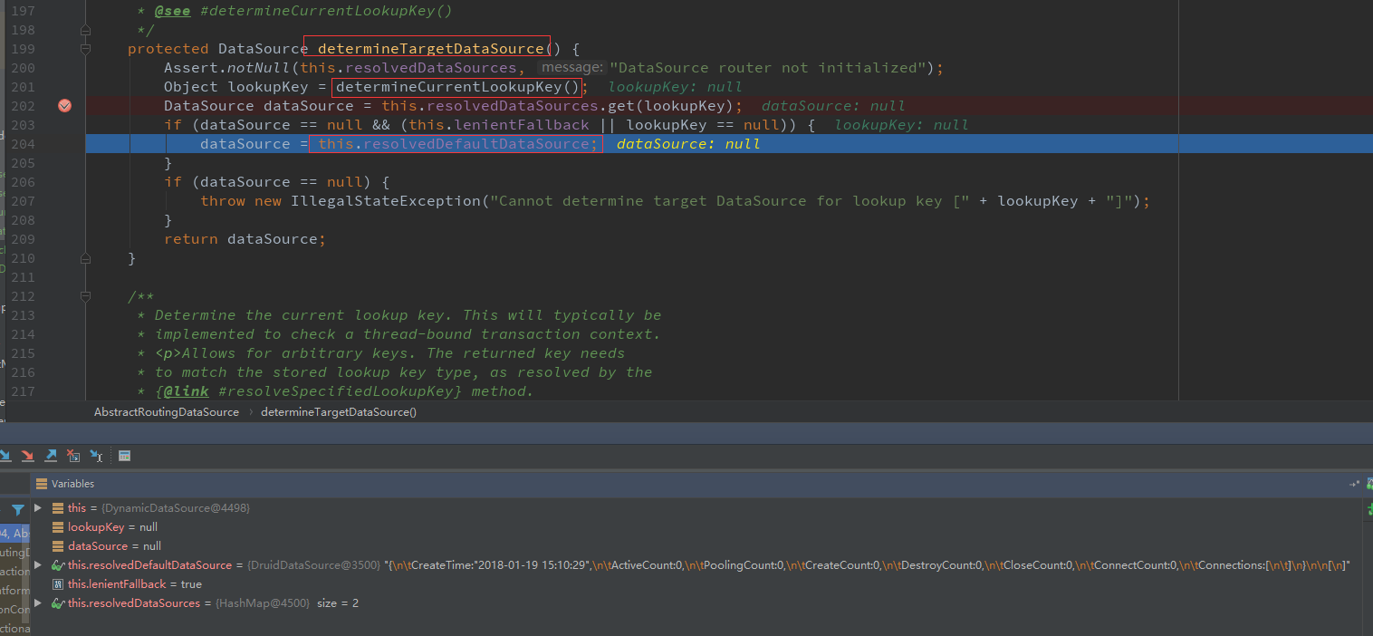Collapse the Javadoc fold marker at line 212

pos(85,296)
